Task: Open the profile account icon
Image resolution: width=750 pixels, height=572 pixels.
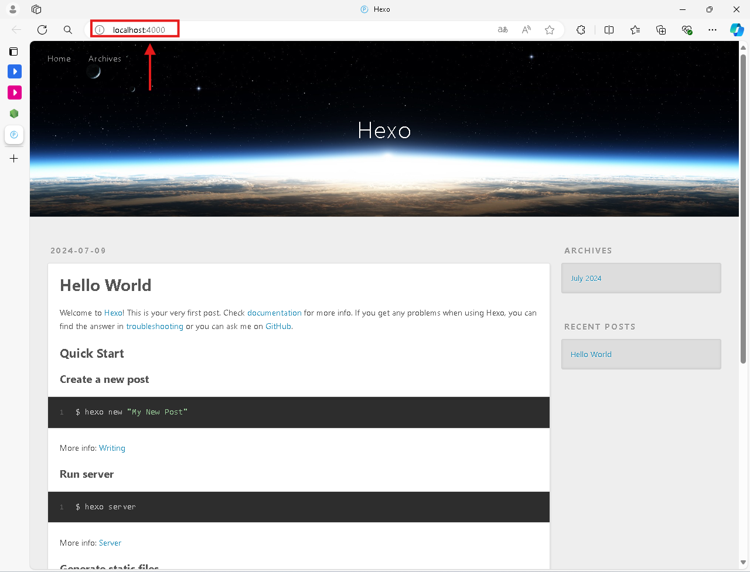Action: point(13,9)
